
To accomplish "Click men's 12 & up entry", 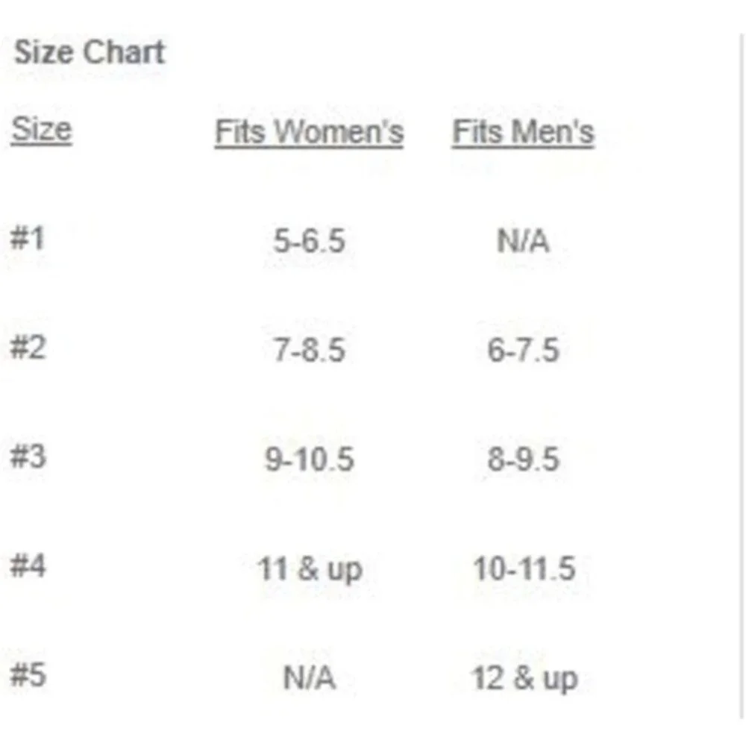I will (524, 680).
